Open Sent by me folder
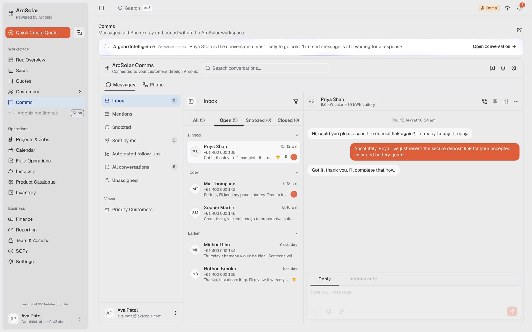This screenshot has width=532, height=332. 141,141
